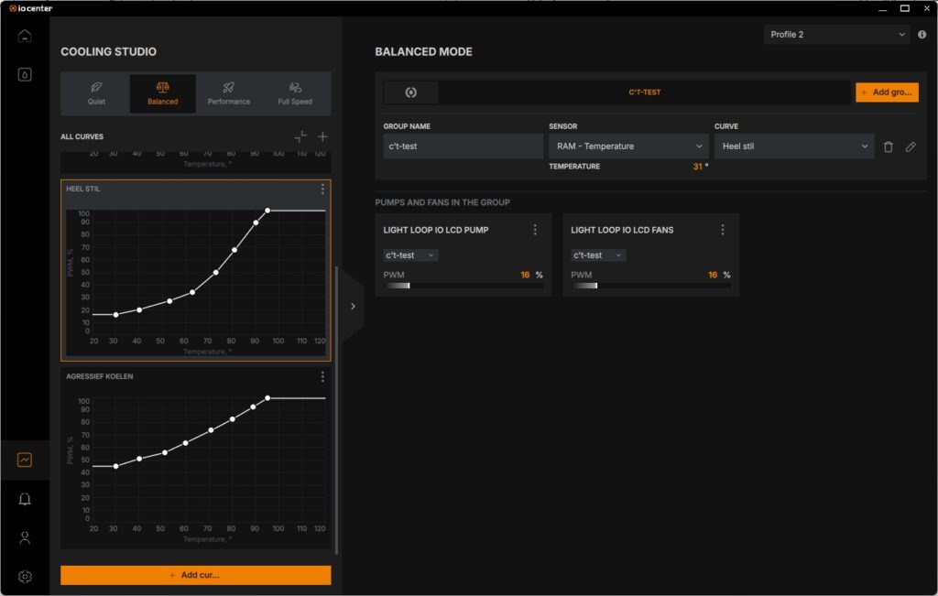938x596 pixels.
Task: Open Heel Stil curve three-dot menu
Action: pyautogui.click(x=322, y=189)
